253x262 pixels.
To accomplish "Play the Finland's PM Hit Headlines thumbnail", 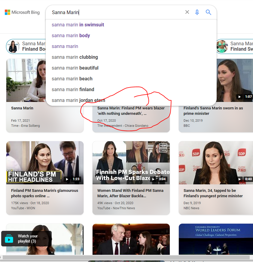I will (x=45, y=162).
